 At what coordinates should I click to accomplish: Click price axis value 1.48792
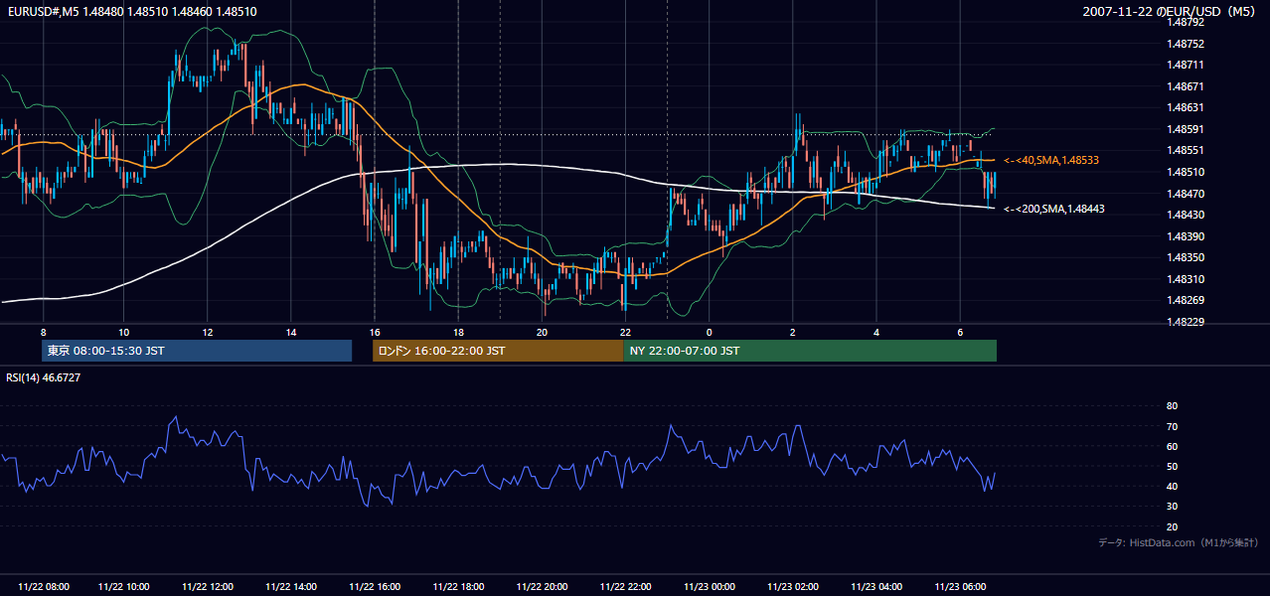coord(1186,22)
